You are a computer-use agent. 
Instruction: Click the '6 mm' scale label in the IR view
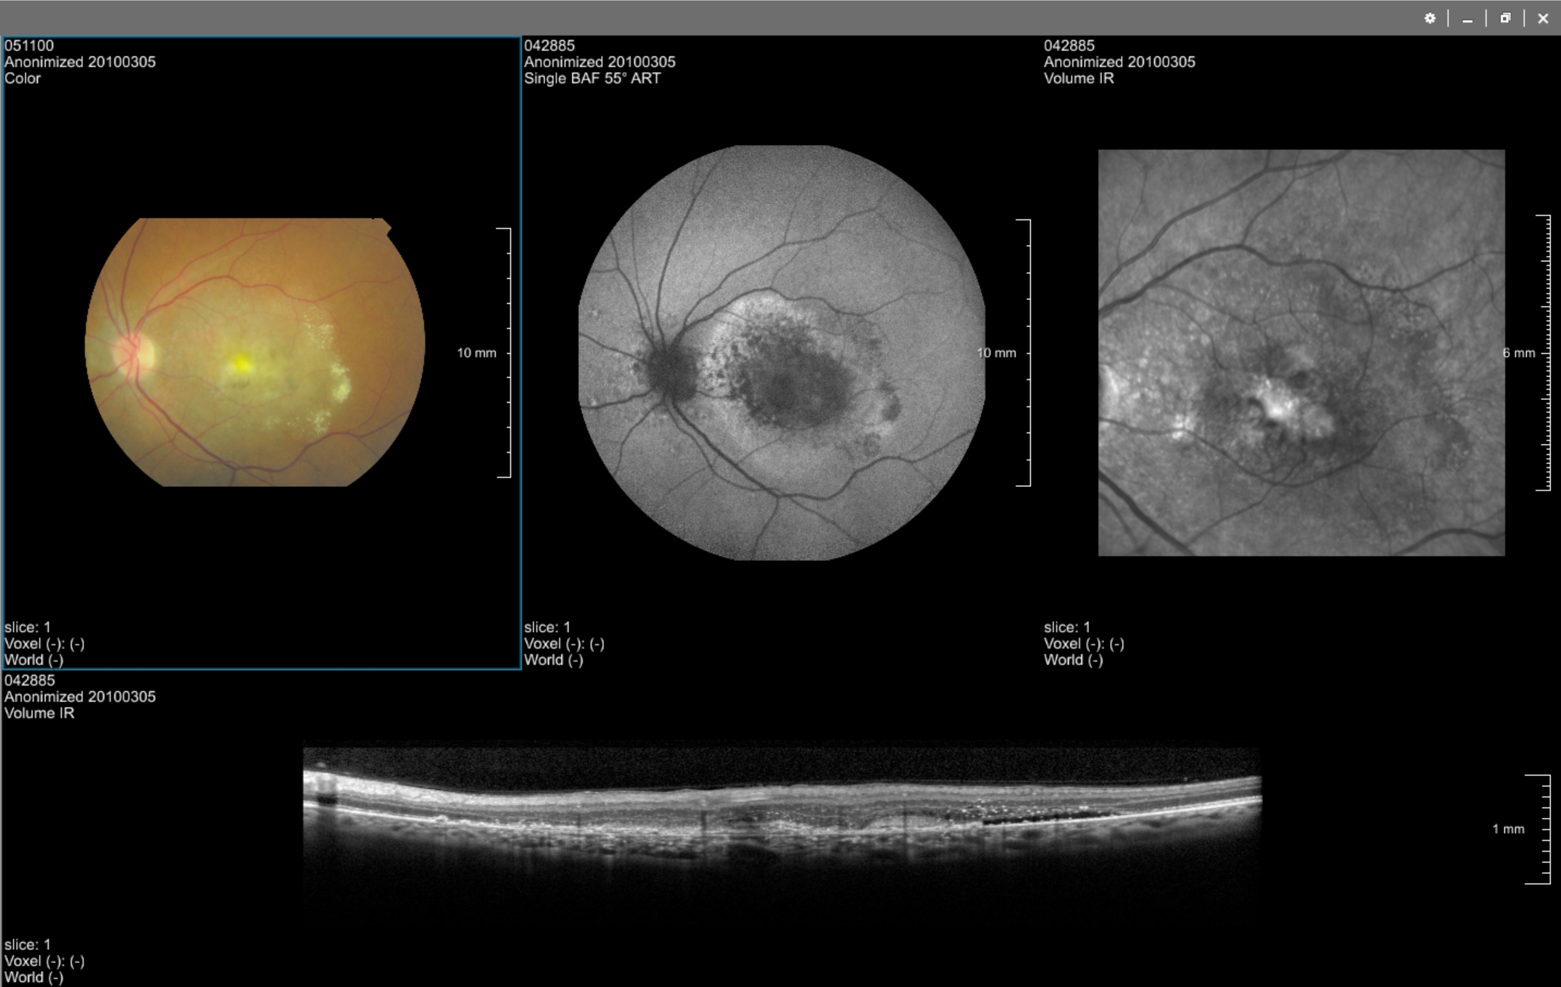[x=1519, y=353]
